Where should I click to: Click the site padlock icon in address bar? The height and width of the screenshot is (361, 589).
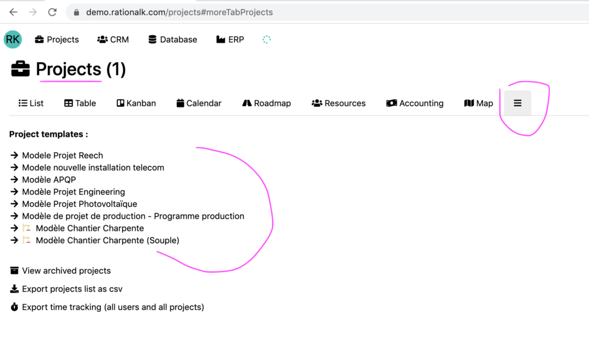[77, 12]
